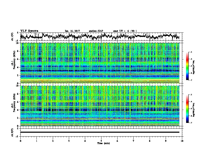Image resolution: width=205 pixels, height=158 pixels.
Task: Click the "2" kHz tick of ch.1 spectrogram
Action: 18,75
